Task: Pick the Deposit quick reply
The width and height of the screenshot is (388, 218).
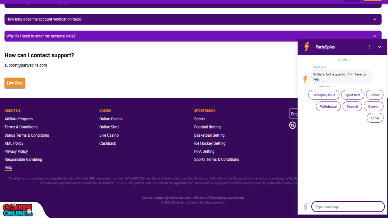Action: point(352,107)
